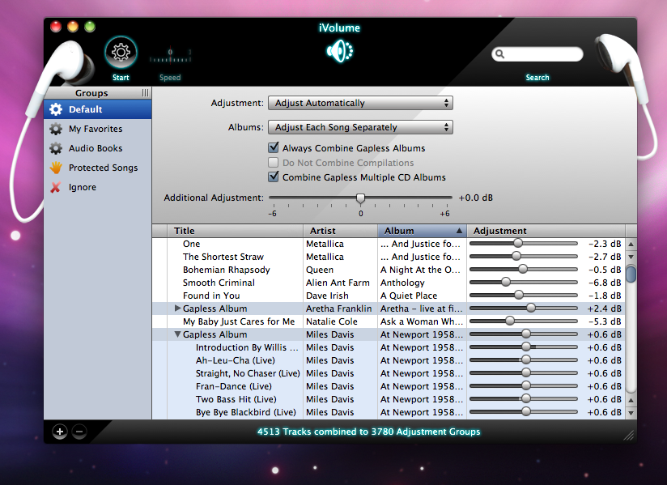Open the Protected Songs hand icon
This screenshot has height=485, width=667.
coord(55,168)
